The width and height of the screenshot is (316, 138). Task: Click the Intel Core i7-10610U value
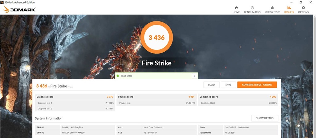point(153,127)
